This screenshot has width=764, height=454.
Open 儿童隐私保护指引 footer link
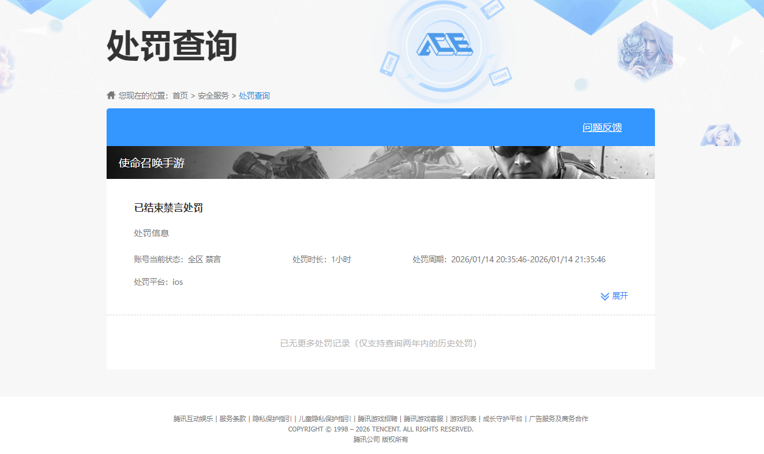(x=325, y=419)
